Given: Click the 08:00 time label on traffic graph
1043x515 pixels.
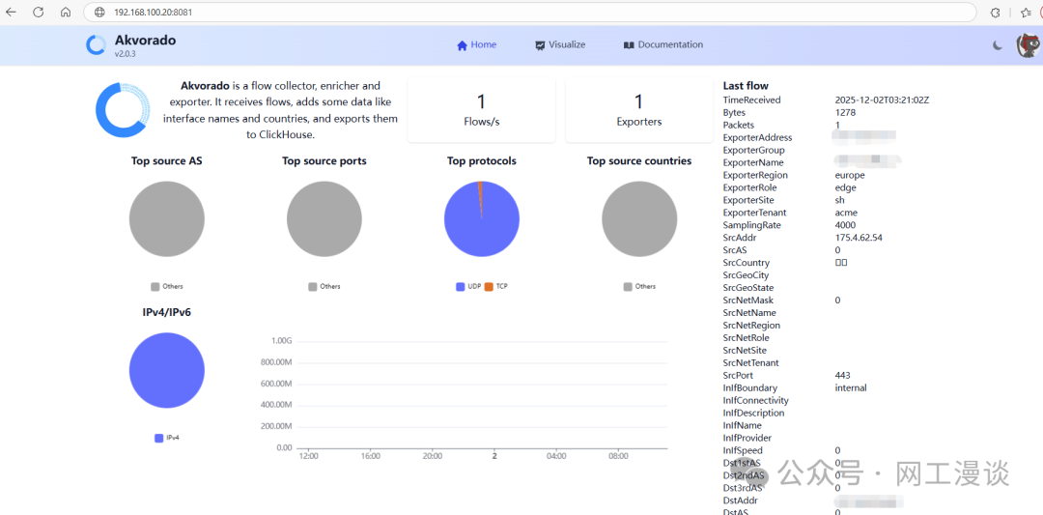Looking at the screenshot, I should 618,456.
